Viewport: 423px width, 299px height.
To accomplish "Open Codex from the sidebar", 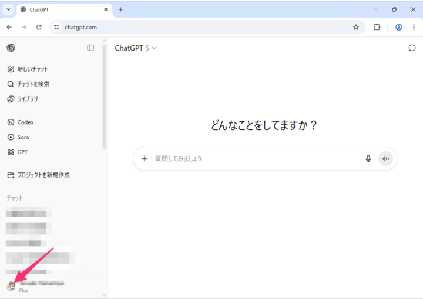I will 21,122.
